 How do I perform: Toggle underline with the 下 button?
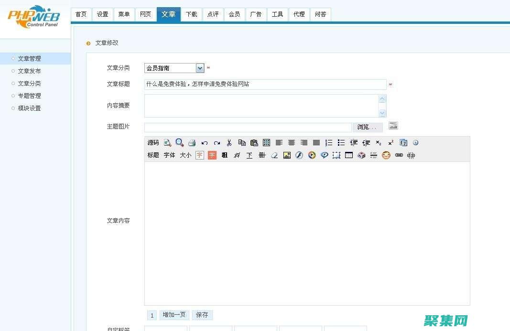point(249,155)
